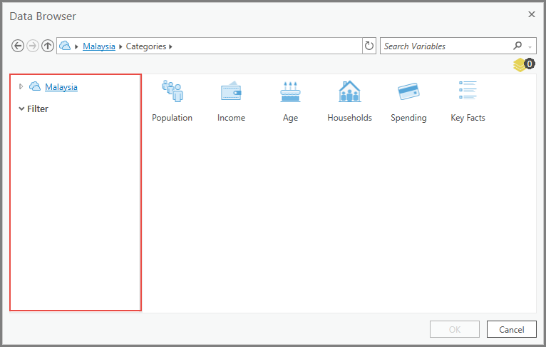Image resolution: width=546 pixels, height=347 pixels.
Task: Close the Data Browser dialog
Action: coord(531,14)
